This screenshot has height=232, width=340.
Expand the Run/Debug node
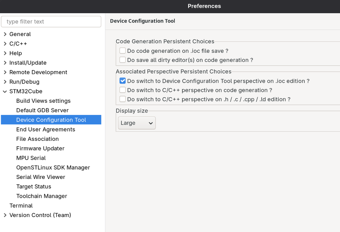(x=5, y=82)
